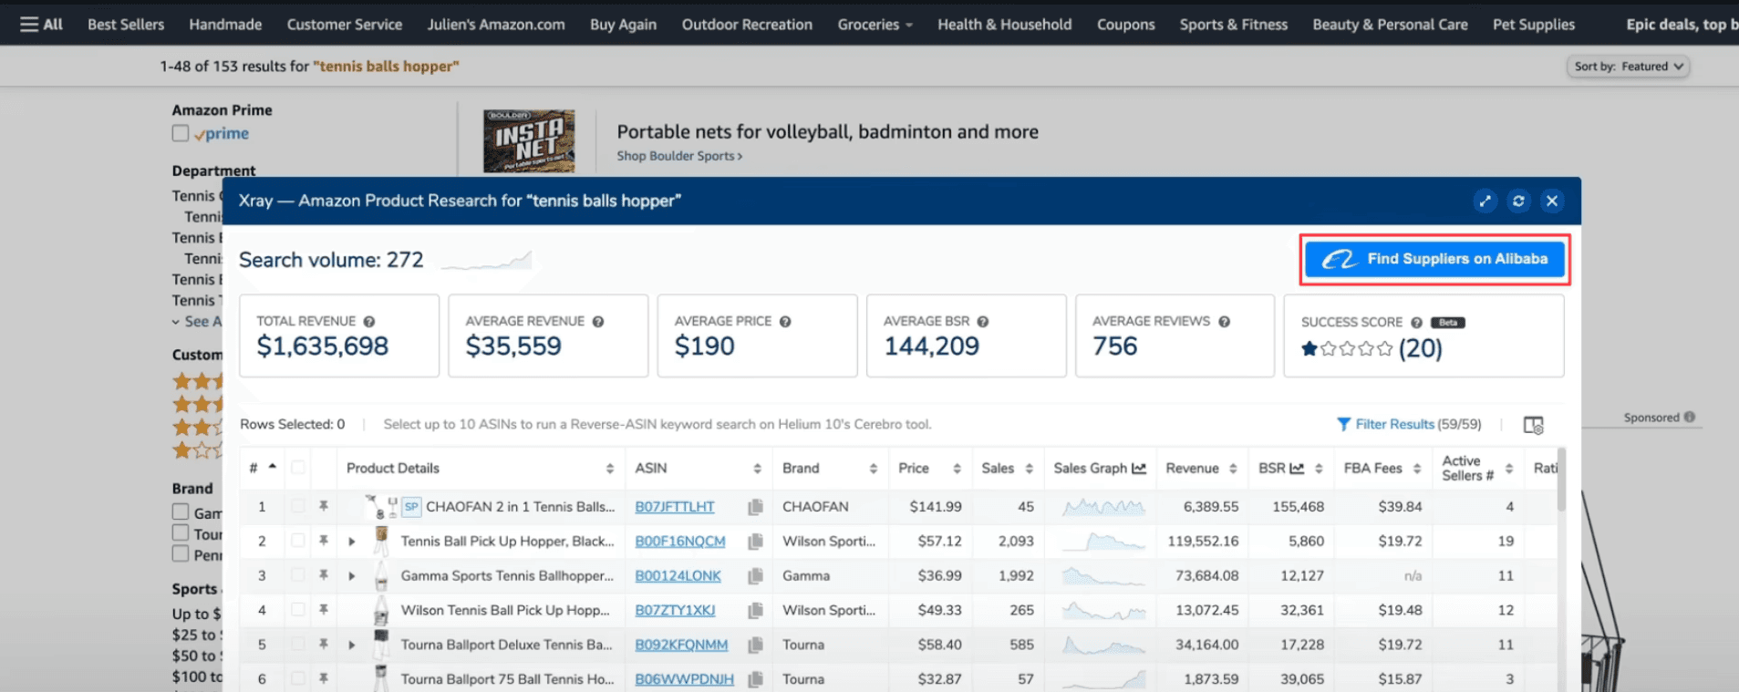Select checkbox for row 6 Tourna 75 Ball
Screen dimensions: 1739x692
tap(298, 678)
